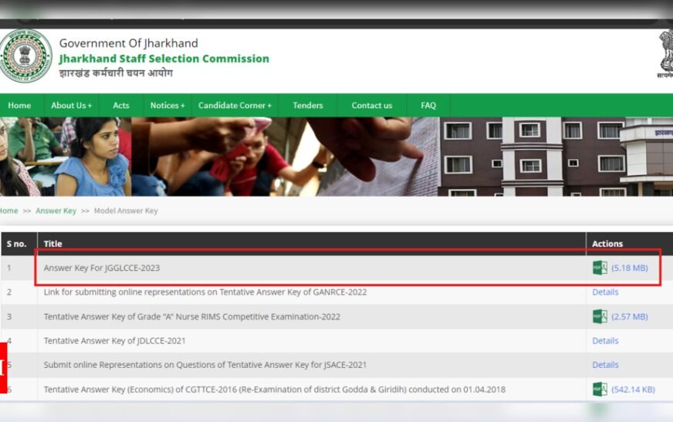Screen dimensions: 673x422
Task: Open the Acts menu item
Action: coord(121,106)
